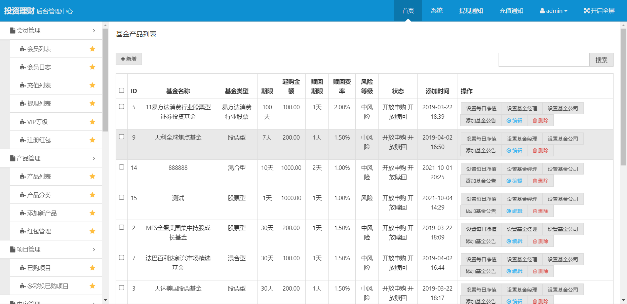Check the box for fund ID 5
This screenshot has height=304, width=627.
(x=122, y=107)
